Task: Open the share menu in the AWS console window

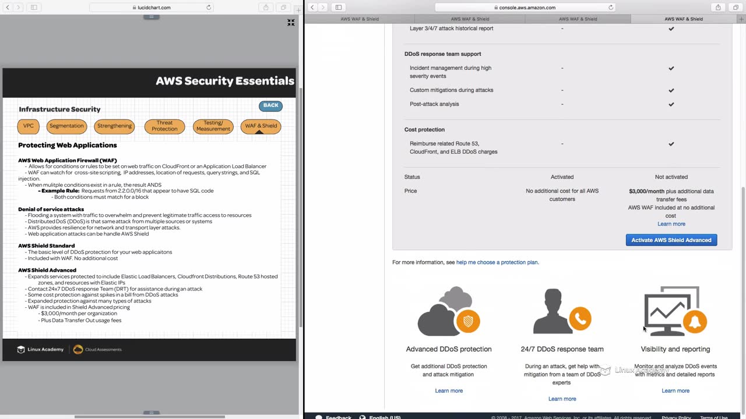Action: pos(718,8)
